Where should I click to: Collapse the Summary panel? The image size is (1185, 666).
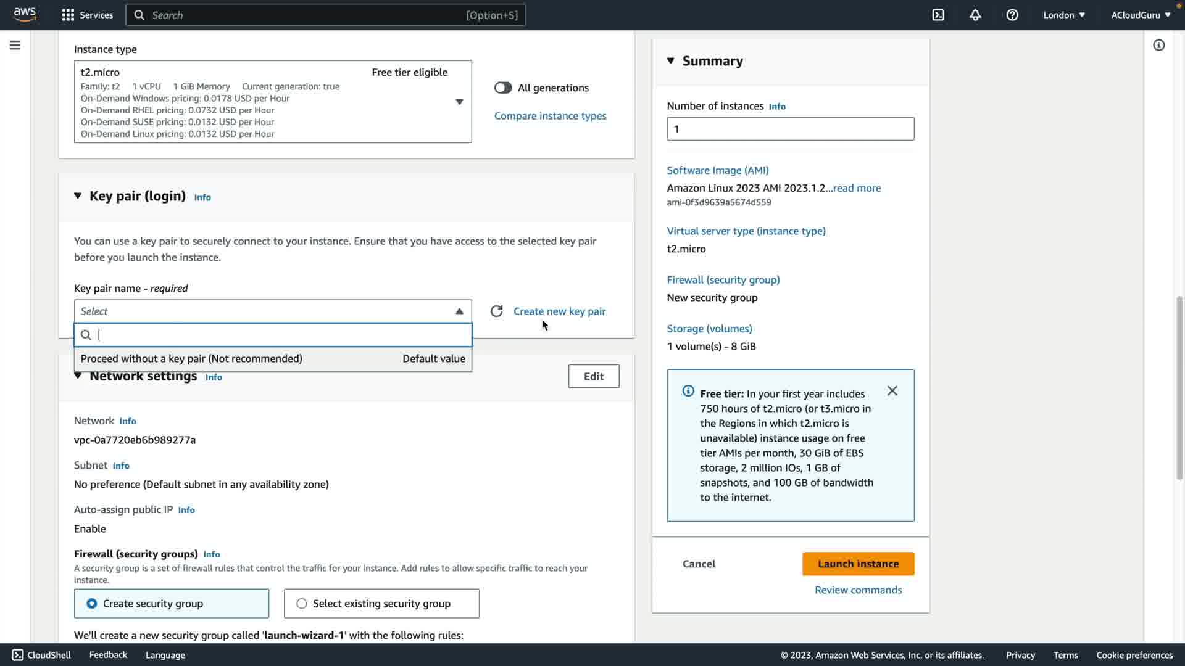point(671,60)
